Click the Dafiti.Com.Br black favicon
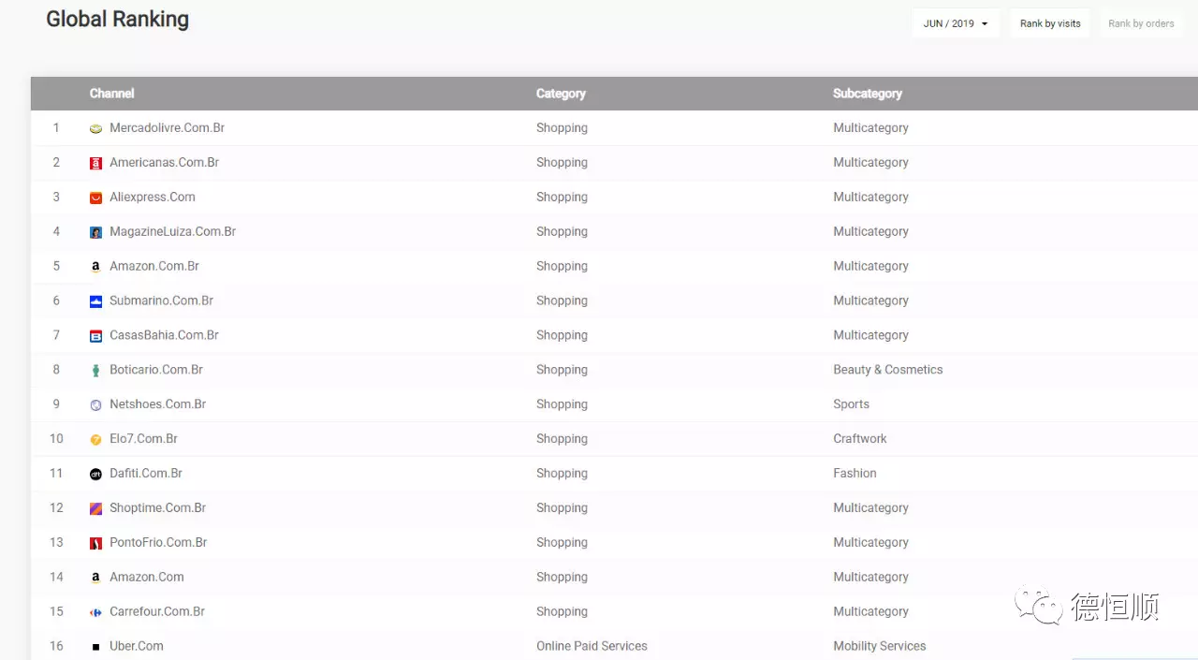The width and height of the screenshot is (1198, 660). [x=95, y=475]
